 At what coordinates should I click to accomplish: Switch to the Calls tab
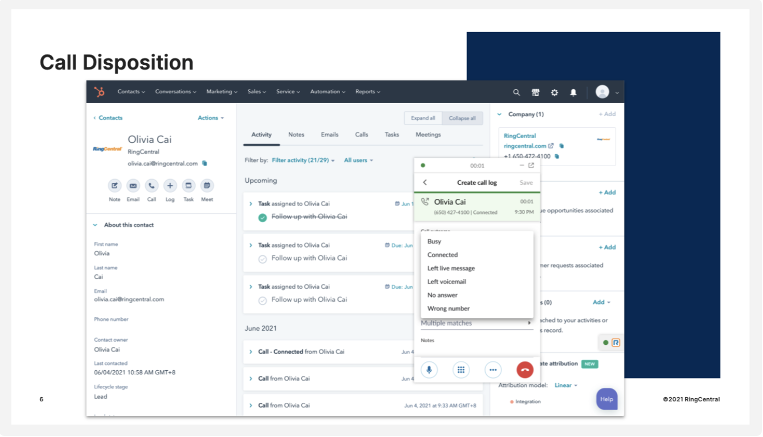click(x=362, y=135)
